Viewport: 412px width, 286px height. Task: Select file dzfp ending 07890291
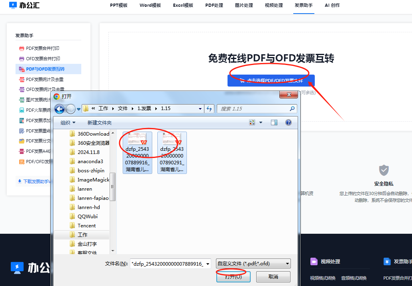click(x=172, y=153)
